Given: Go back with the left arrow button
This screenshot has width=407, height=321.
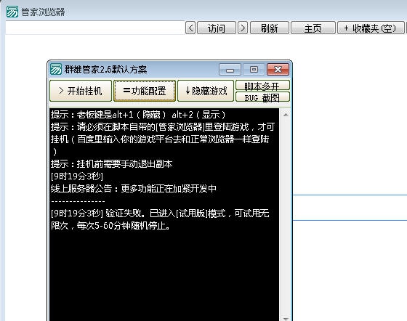Looking at the screenshot, I should tap(190, 28).
